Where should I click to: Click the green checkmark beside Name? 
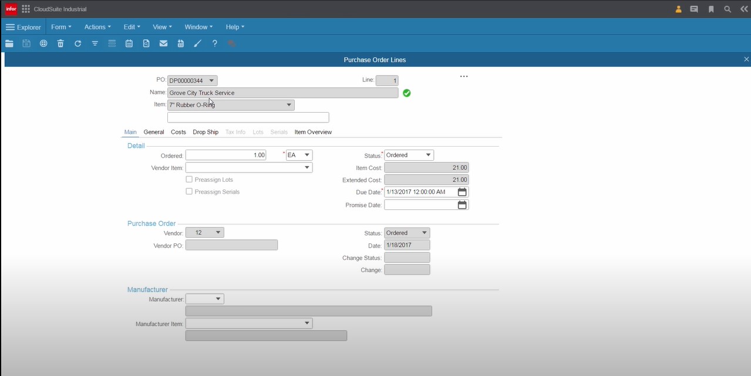406,93
